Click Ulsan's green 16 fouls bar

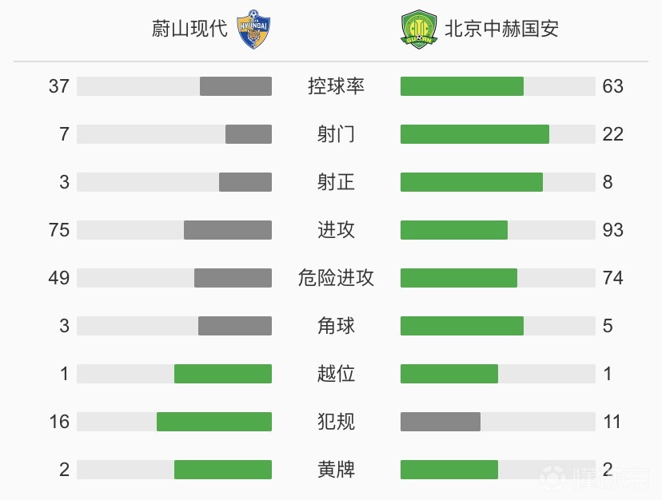click(x=214, y=422)
